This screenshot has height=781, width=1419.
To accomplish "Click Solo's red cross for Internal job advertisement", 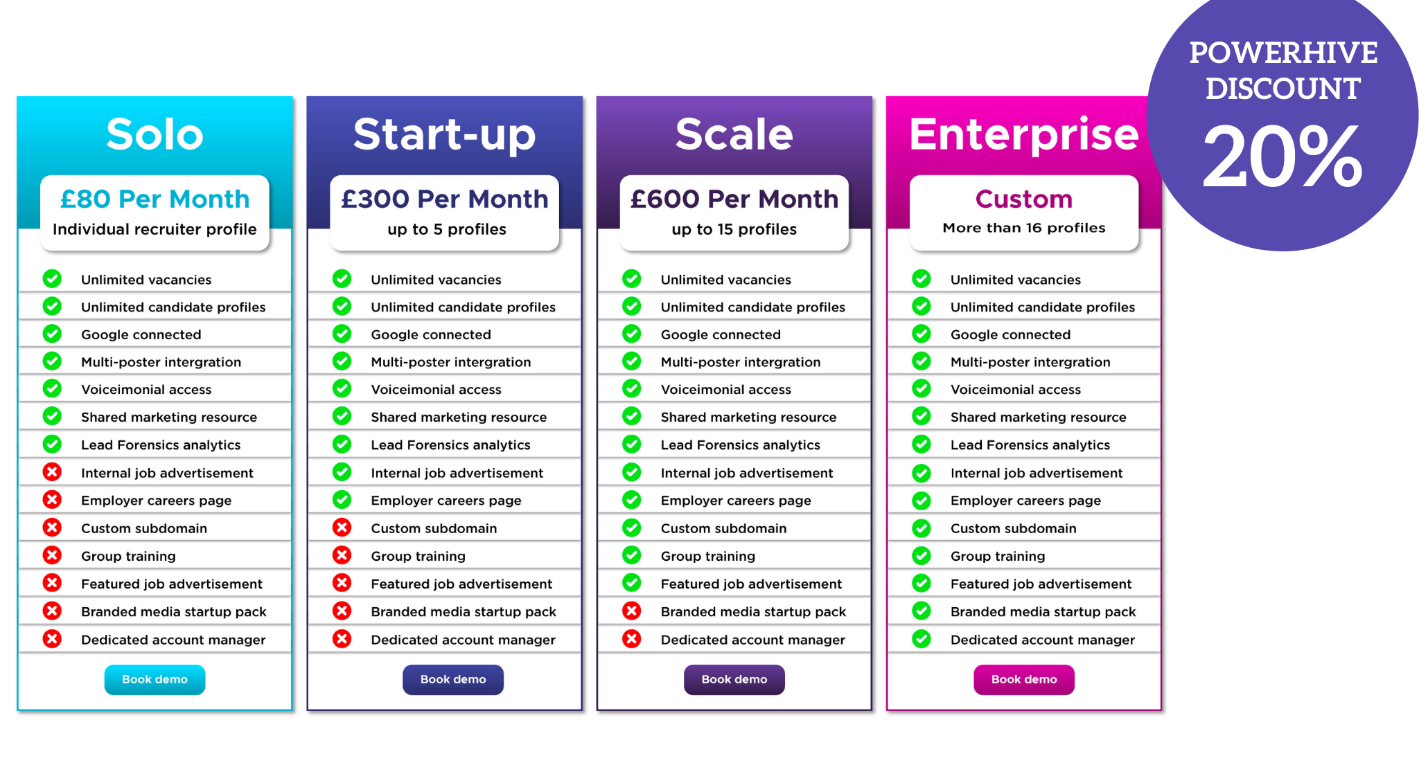I will click(52, 472).
